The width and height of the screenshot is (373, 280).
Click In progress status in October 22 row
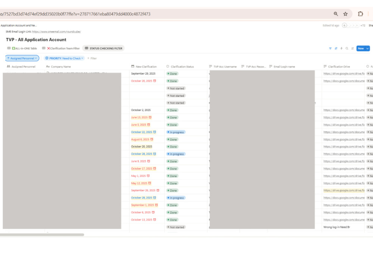tap(176, 132)
